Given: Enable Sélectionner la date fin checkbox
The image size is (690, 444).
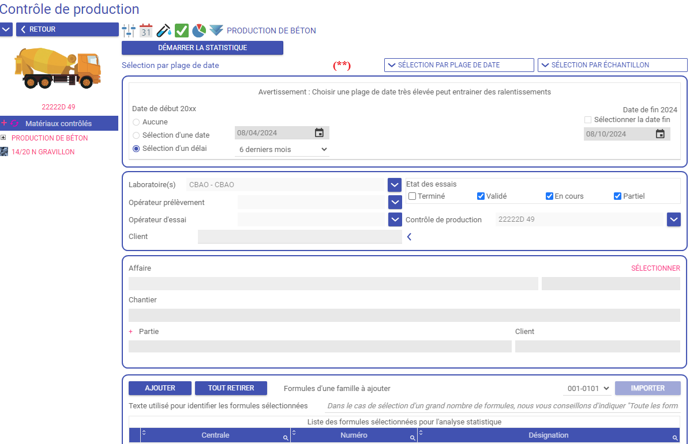Looking at the screenshot, I should [x=588, y=120].
